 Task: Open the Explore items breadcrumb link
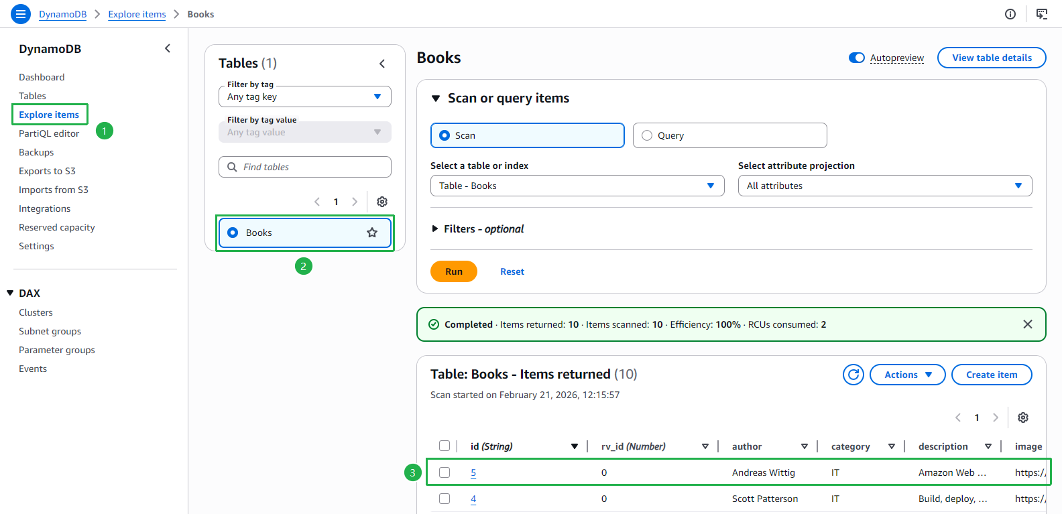(137, 14)
